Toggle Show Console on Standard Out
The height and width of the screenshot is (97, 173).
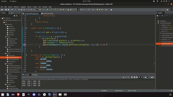tap(139, 77)
